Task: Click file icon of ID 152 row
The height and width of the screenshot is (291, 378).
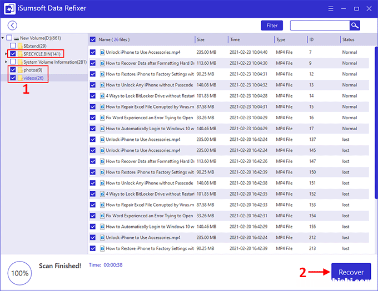Action: coord(102,193)
